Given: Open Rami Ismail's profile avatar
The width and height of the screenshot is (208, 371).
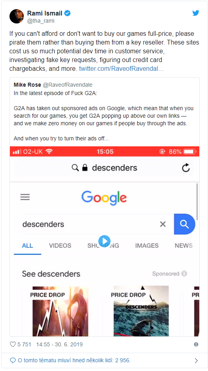Looking at the screenshot, I should (x=17, y=16).
